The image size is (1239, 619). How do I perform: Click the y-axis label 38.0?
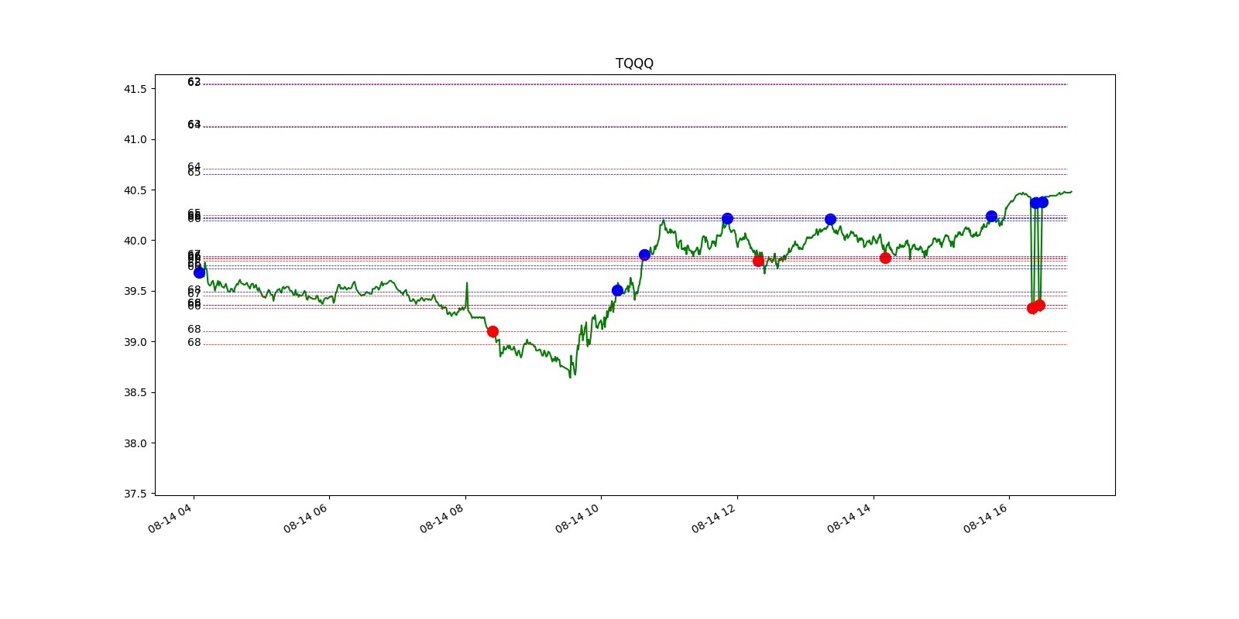[135, 443]
